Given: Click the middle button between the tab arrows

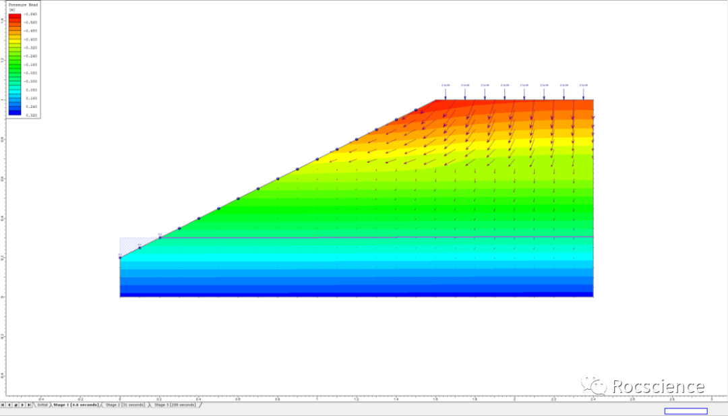Looking at the screenshot, I should coord(16,405).
